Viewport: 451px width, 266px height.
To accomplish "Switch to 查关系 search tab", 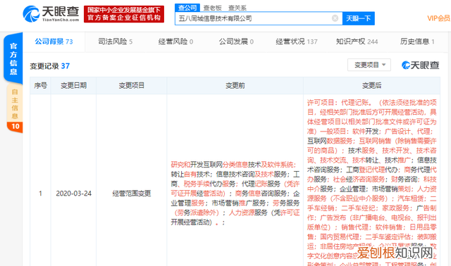I will (237, 8).
